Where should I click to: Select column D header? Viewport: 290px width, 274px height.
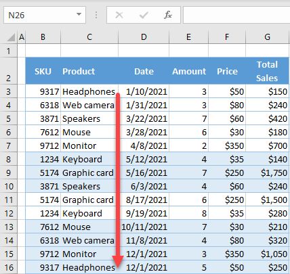(x=144, y=37)
